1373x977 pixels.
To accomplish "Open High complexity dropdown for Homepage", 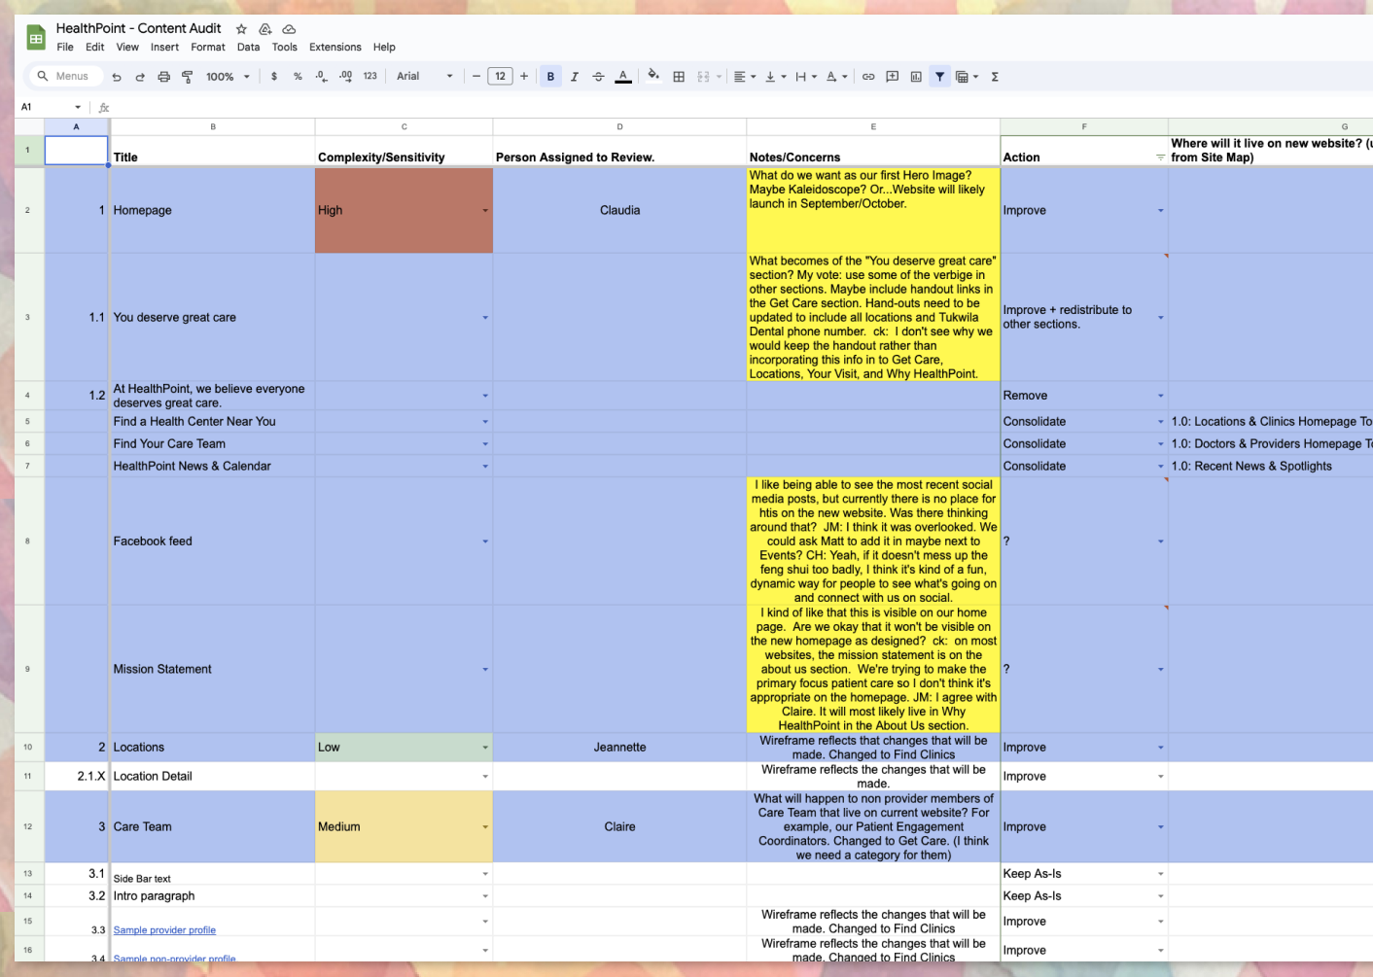I will click(x=484, y=211).
